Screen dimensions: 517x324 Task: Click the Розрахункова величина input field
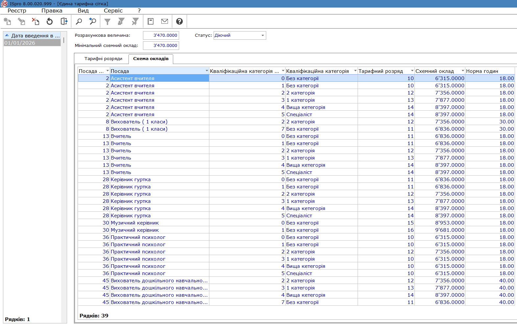coord(161,35)
